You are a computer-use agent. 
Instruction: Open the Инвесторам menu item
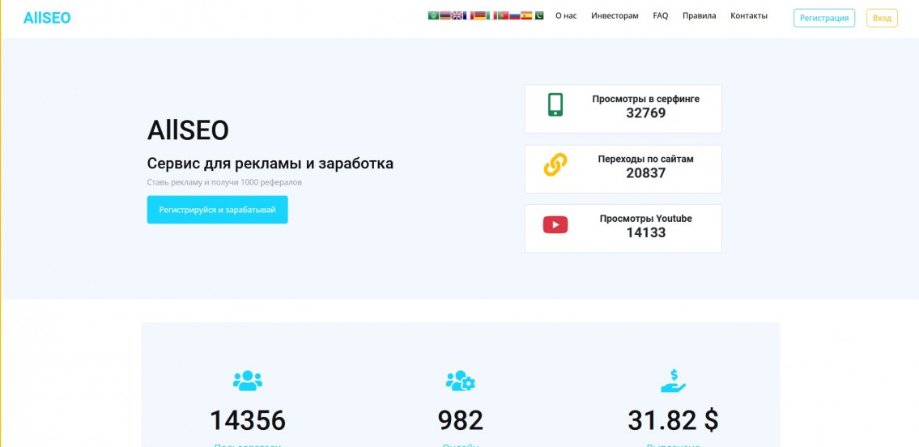click(615, 16)
